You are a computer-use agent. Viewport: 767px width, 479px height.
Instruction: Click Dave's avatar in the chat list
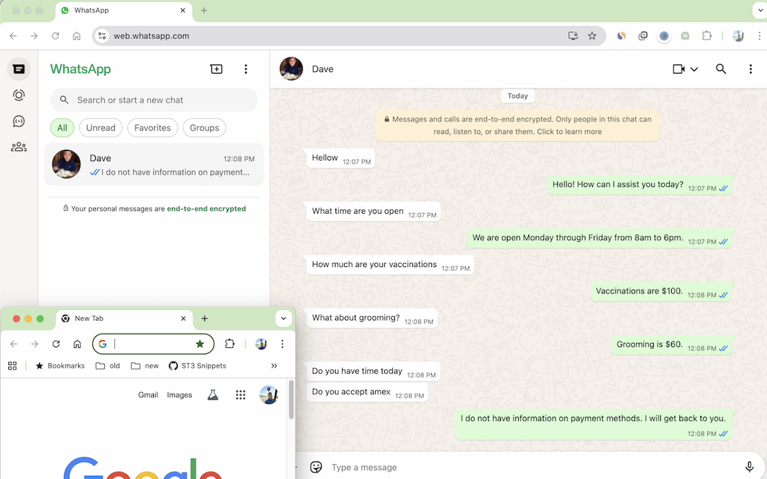(x=67, y=164)
